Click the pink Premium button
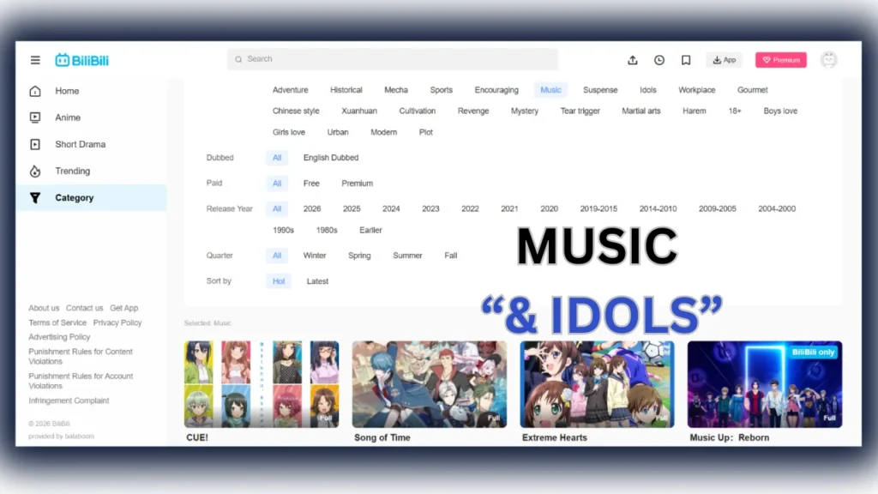Screen dimensions: 878x494 pos(780,59)
